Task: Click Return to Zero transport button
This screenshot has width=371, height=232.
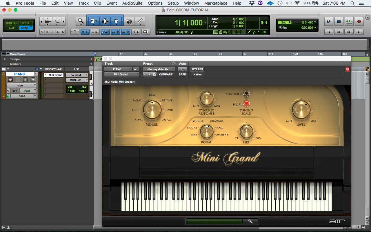Action: [x=329, y=32]
